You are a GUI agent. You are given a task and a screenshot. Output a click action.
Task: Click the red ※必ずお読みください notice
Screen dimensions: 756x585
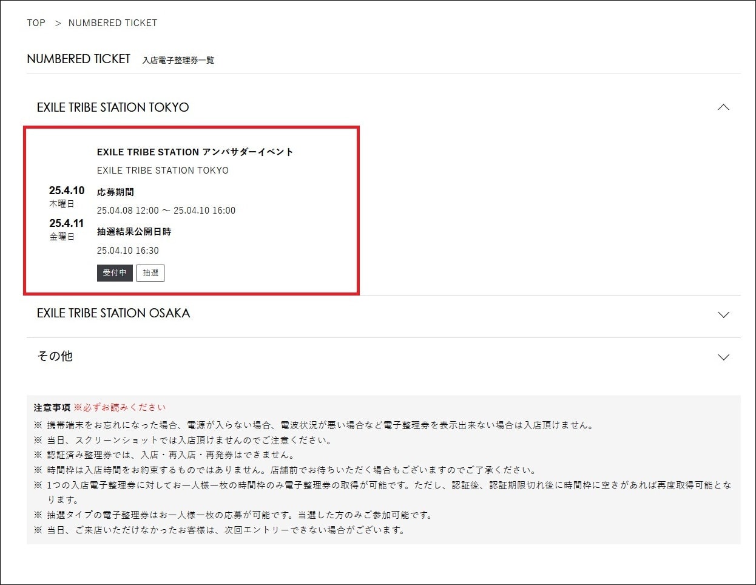[120, 407]
